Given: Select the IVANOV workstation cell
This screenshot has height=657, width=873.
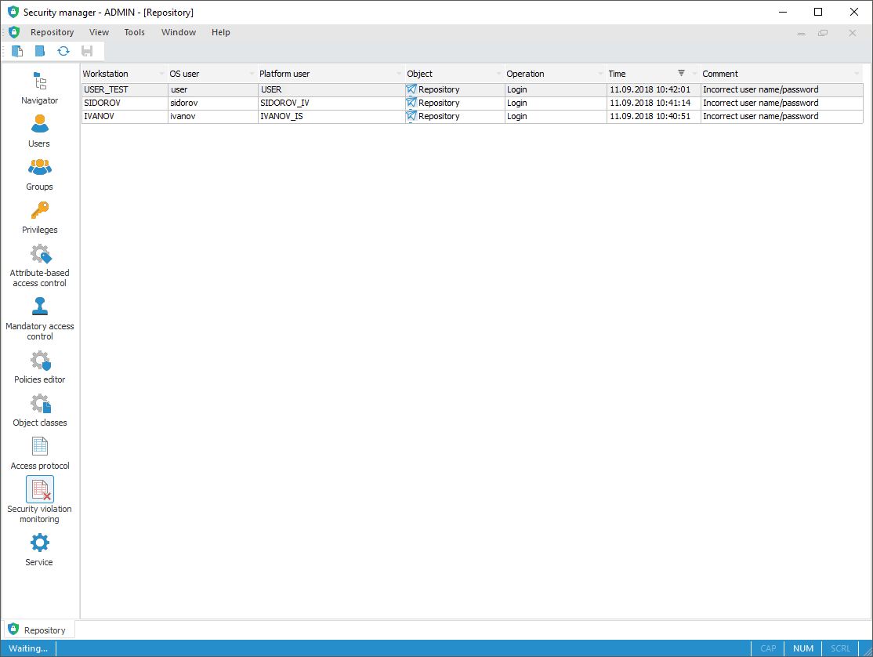Looking at the screenshot, I should point(125,116).
